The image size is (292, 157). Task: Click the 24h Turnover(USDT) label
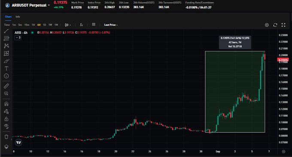[x=170, y=3]
